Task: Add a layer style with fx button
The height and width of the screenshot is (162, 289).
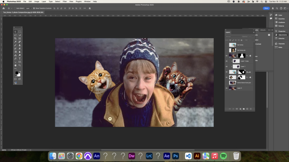Action: (x=233, y=109)
